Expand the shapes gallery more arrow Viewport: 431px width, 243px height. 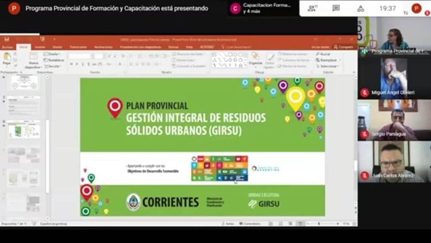(246, 65)
